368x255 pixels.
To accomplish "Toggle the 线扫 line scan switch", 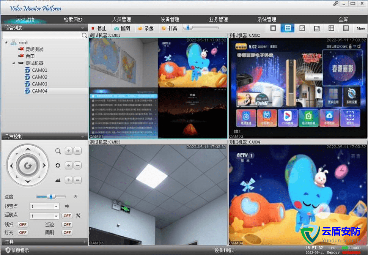I will tap(22, 224).
